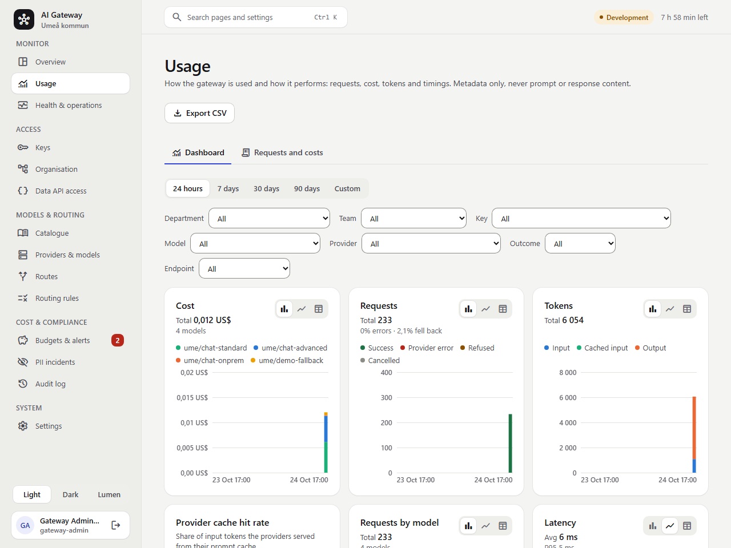Switch Tokens card to bar chart view
731x548 pixels.
point(653,309)
